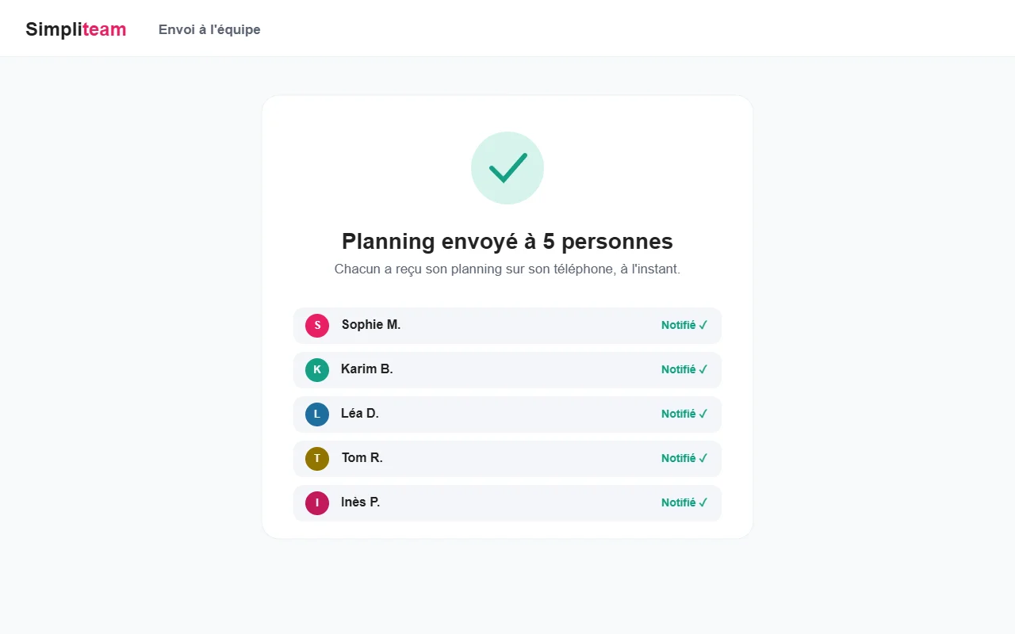The height and width of the screenshot is (634, 1015).
Task: Click the name Karim B.
Action: click(x=367, y=369)
